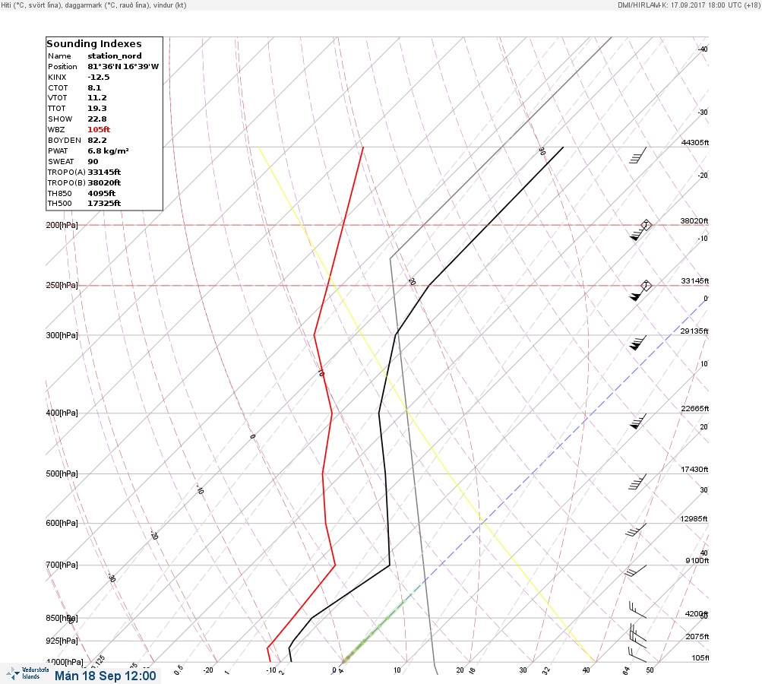Image resolution: width=762 pixels, height=684 pixels.
Task: Click the PWAT value 6.8 kg/m²
Action: pyautogui.click(x=109, y=151)
